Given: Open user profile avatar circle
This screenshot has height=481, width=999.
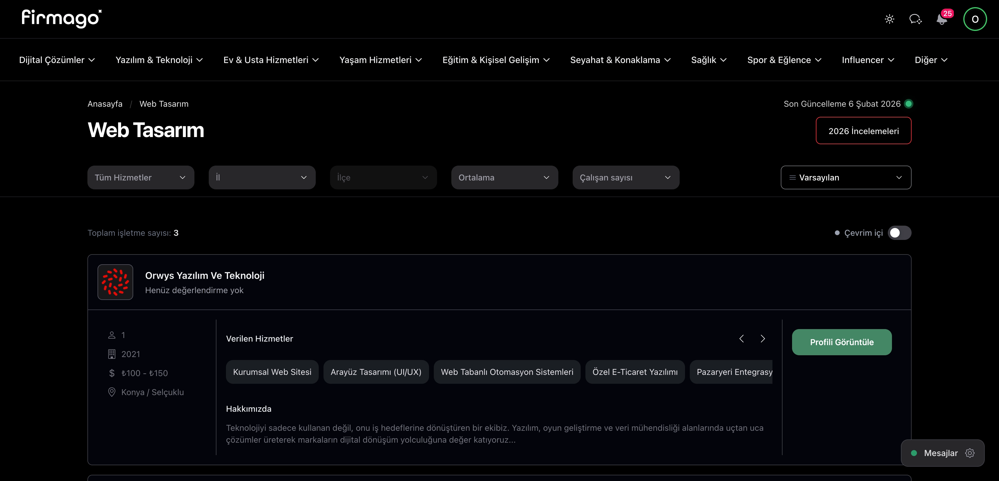Looking at the screenshot, I should pyautogui.click(x=975, y=19).
